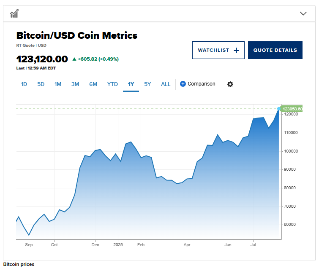Add Bitcoin to WATCHLIST
319x268 pixels.
(218, 50)
